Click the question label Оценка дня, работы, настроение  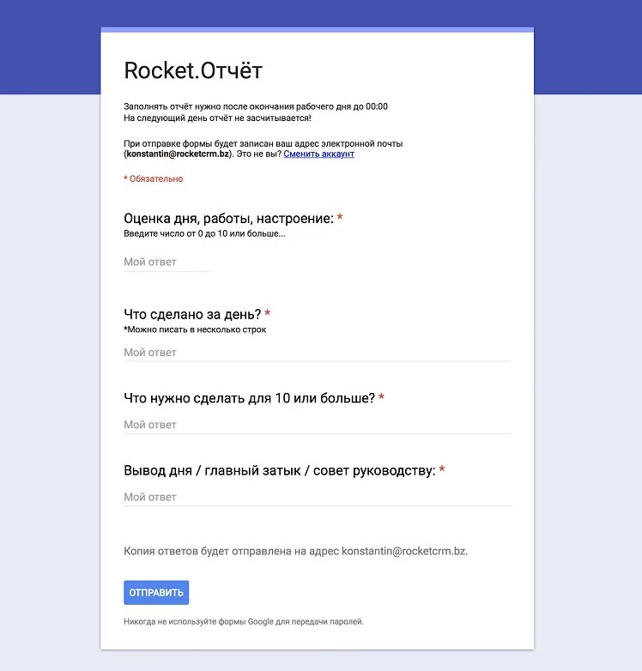(x=228, y=219)
